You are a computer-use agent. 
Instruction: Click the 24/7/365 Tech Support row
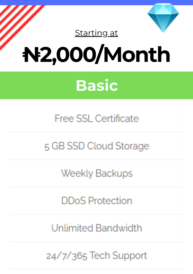click(x=96, y=256)
